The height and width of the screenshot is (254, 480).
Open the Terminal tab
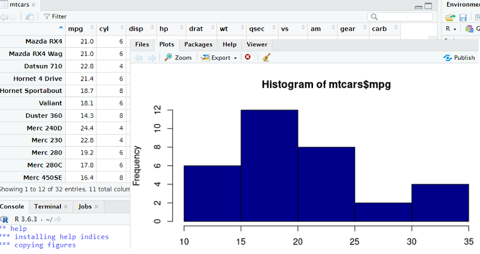(x=47, y=206)
